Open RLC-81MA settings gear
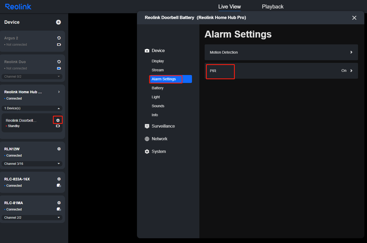 59,203
